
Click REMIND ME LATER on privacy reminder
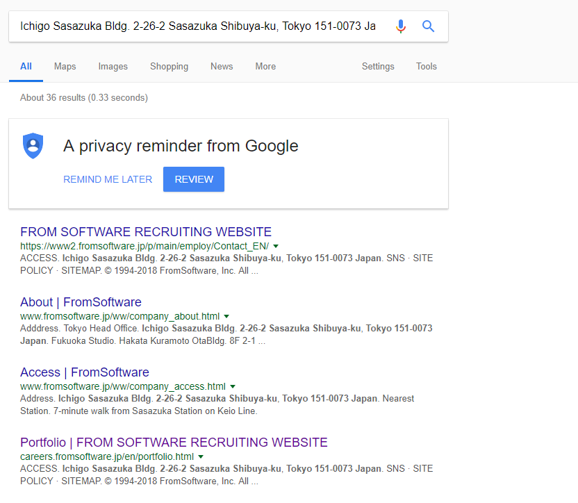point(108,179)
